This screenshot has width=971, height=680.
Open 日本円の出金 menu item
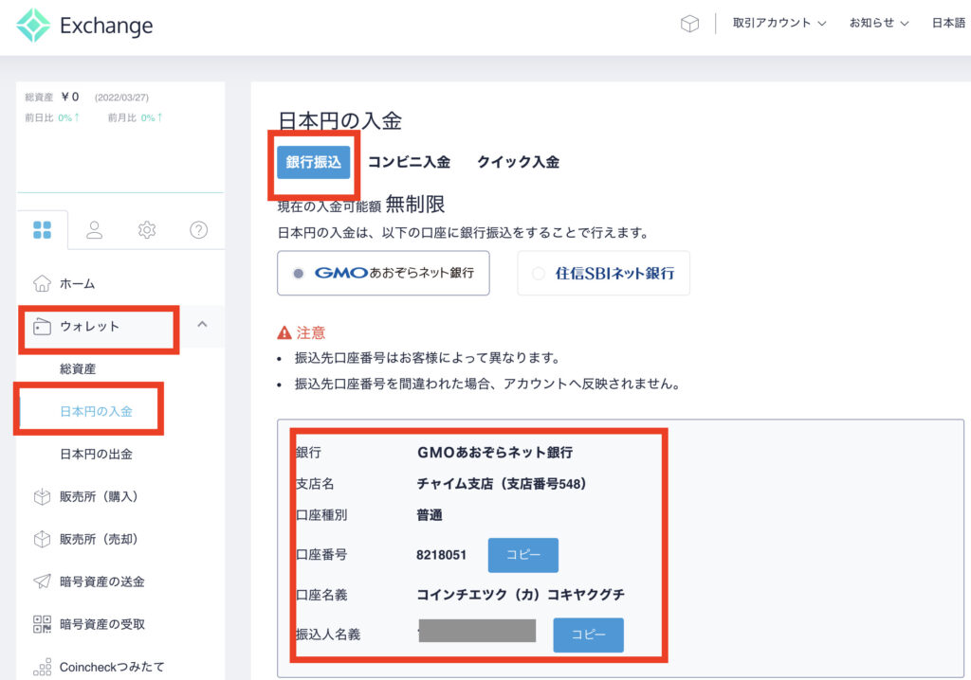(96, 455)
